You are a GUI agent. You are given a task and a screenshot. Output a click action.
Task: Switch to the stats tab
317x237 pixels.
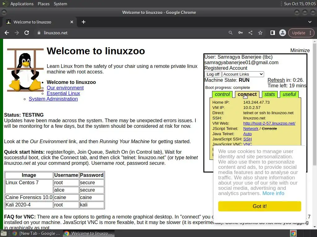tap(270, 94)
